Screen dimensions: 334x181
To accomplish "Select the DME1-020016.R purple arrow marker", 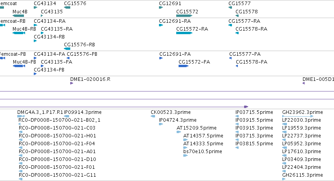I will (x=71, y=83).
